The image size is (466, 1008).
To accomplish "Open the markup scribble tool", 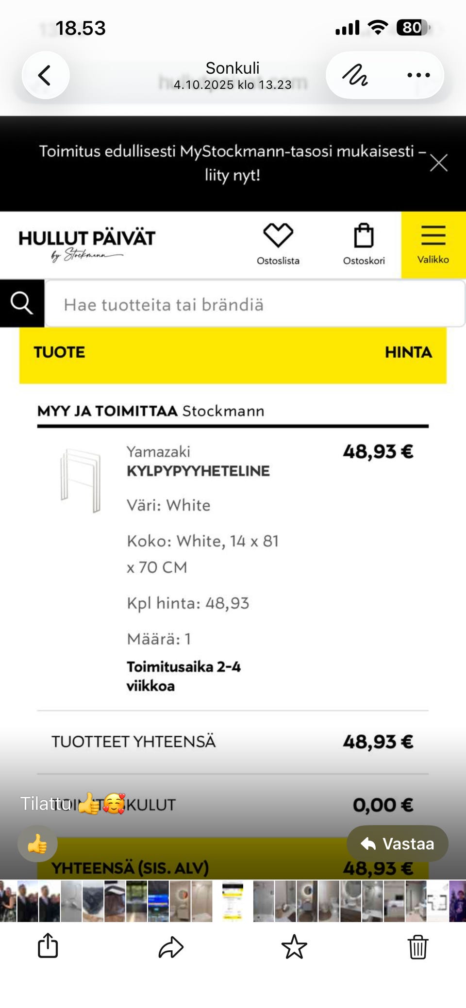I will click(355, 75).
